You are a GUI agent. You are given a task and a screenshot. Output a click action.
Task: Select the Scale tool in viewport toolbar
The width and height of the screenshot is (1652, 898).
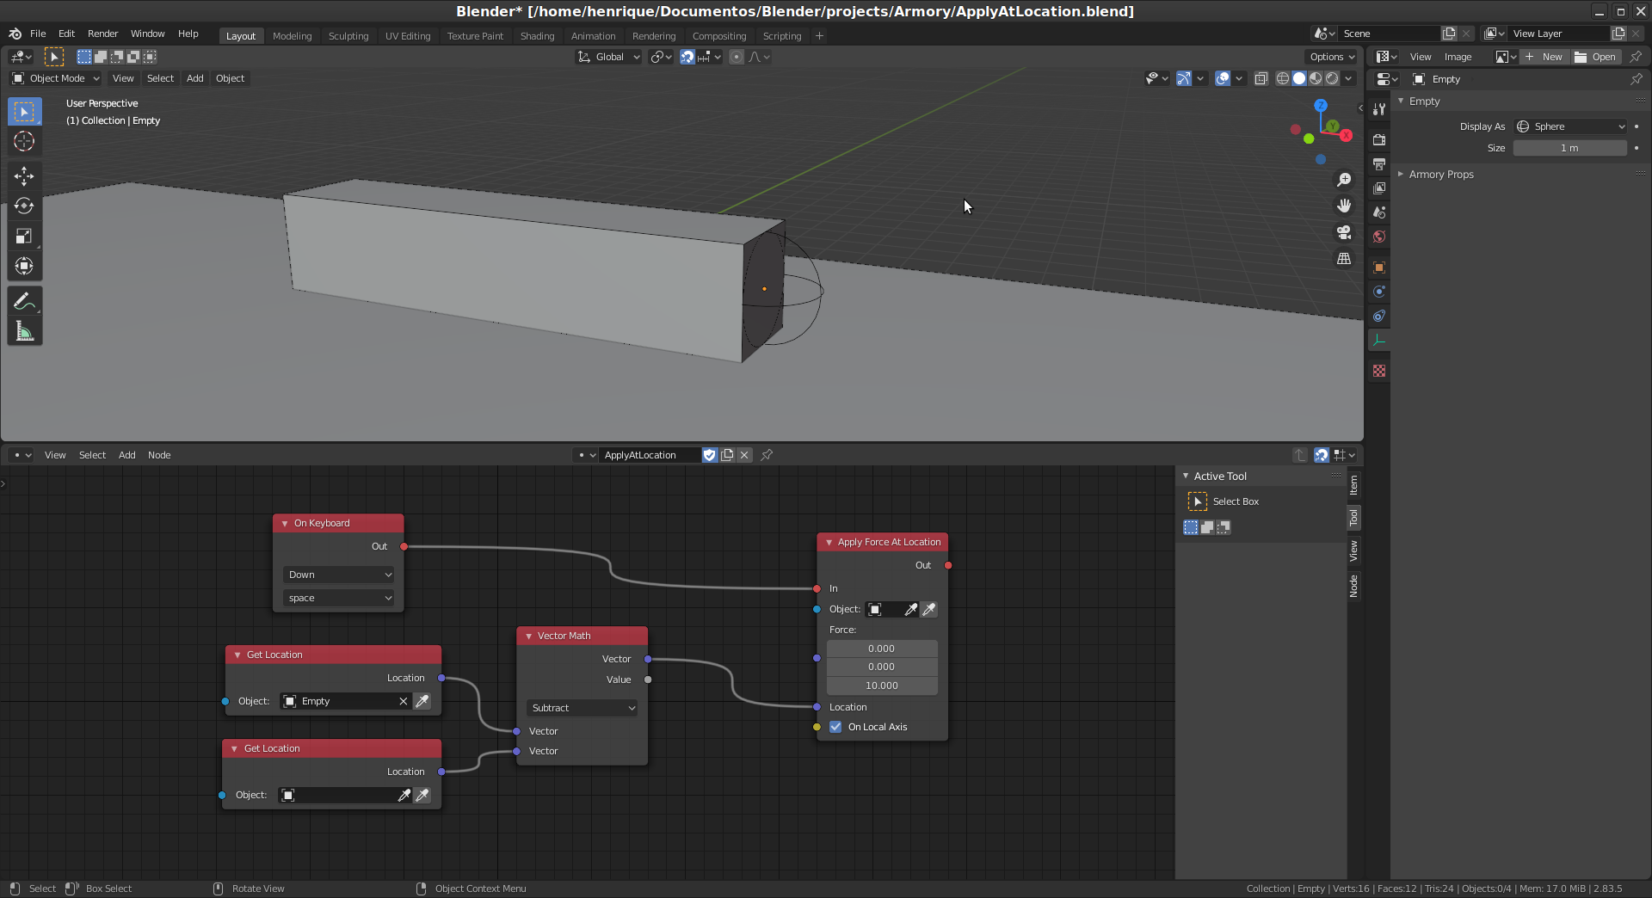click(24, 237)
